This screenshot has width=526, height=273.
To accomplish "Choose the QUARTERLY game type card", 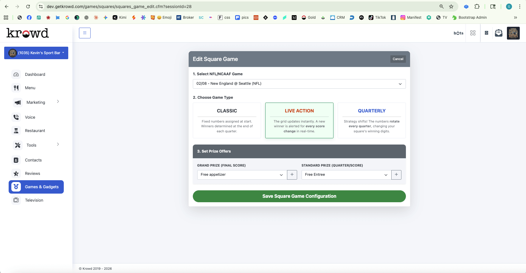I will tap(372, 120).
